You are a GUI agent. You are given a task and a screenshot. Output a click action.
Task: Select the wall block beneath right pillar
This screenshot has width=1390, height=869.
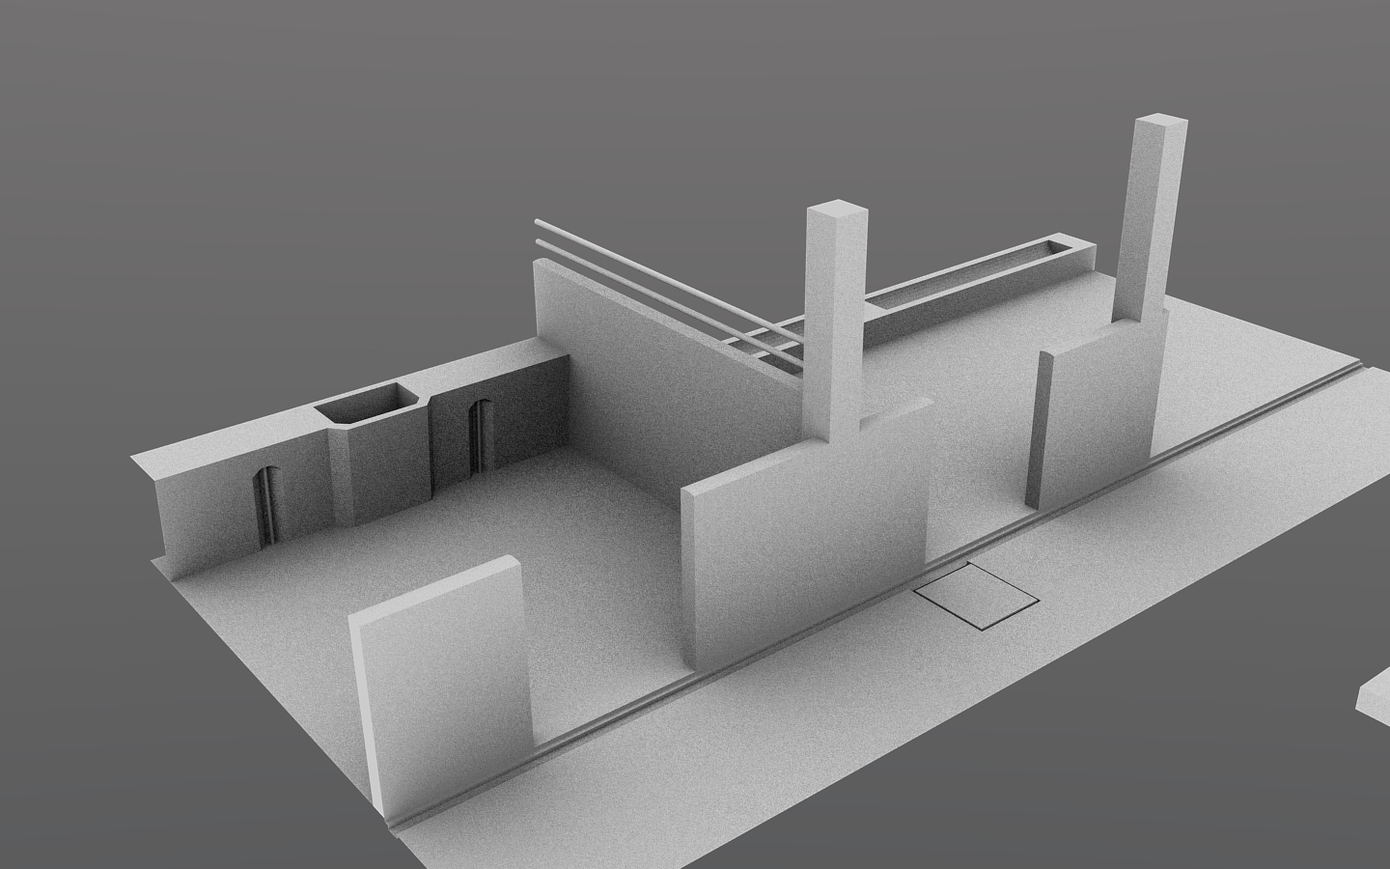click(x=1096, y=415)
